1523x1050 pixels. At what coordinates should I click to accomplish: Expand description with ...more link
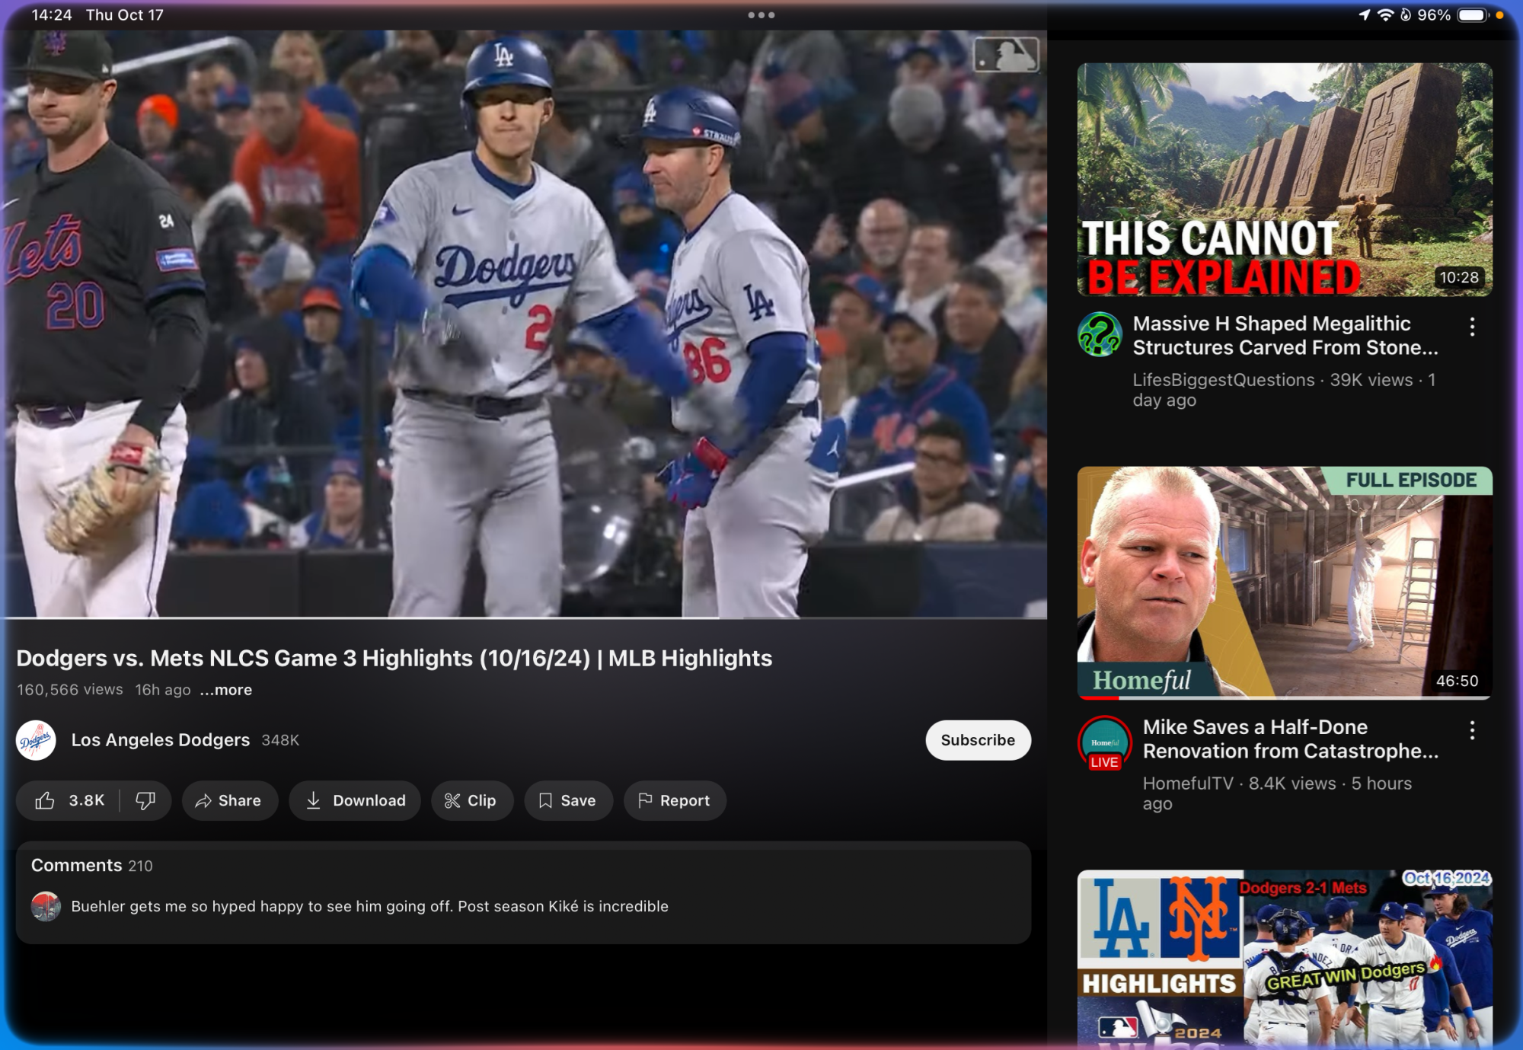(x=226, y=690)
